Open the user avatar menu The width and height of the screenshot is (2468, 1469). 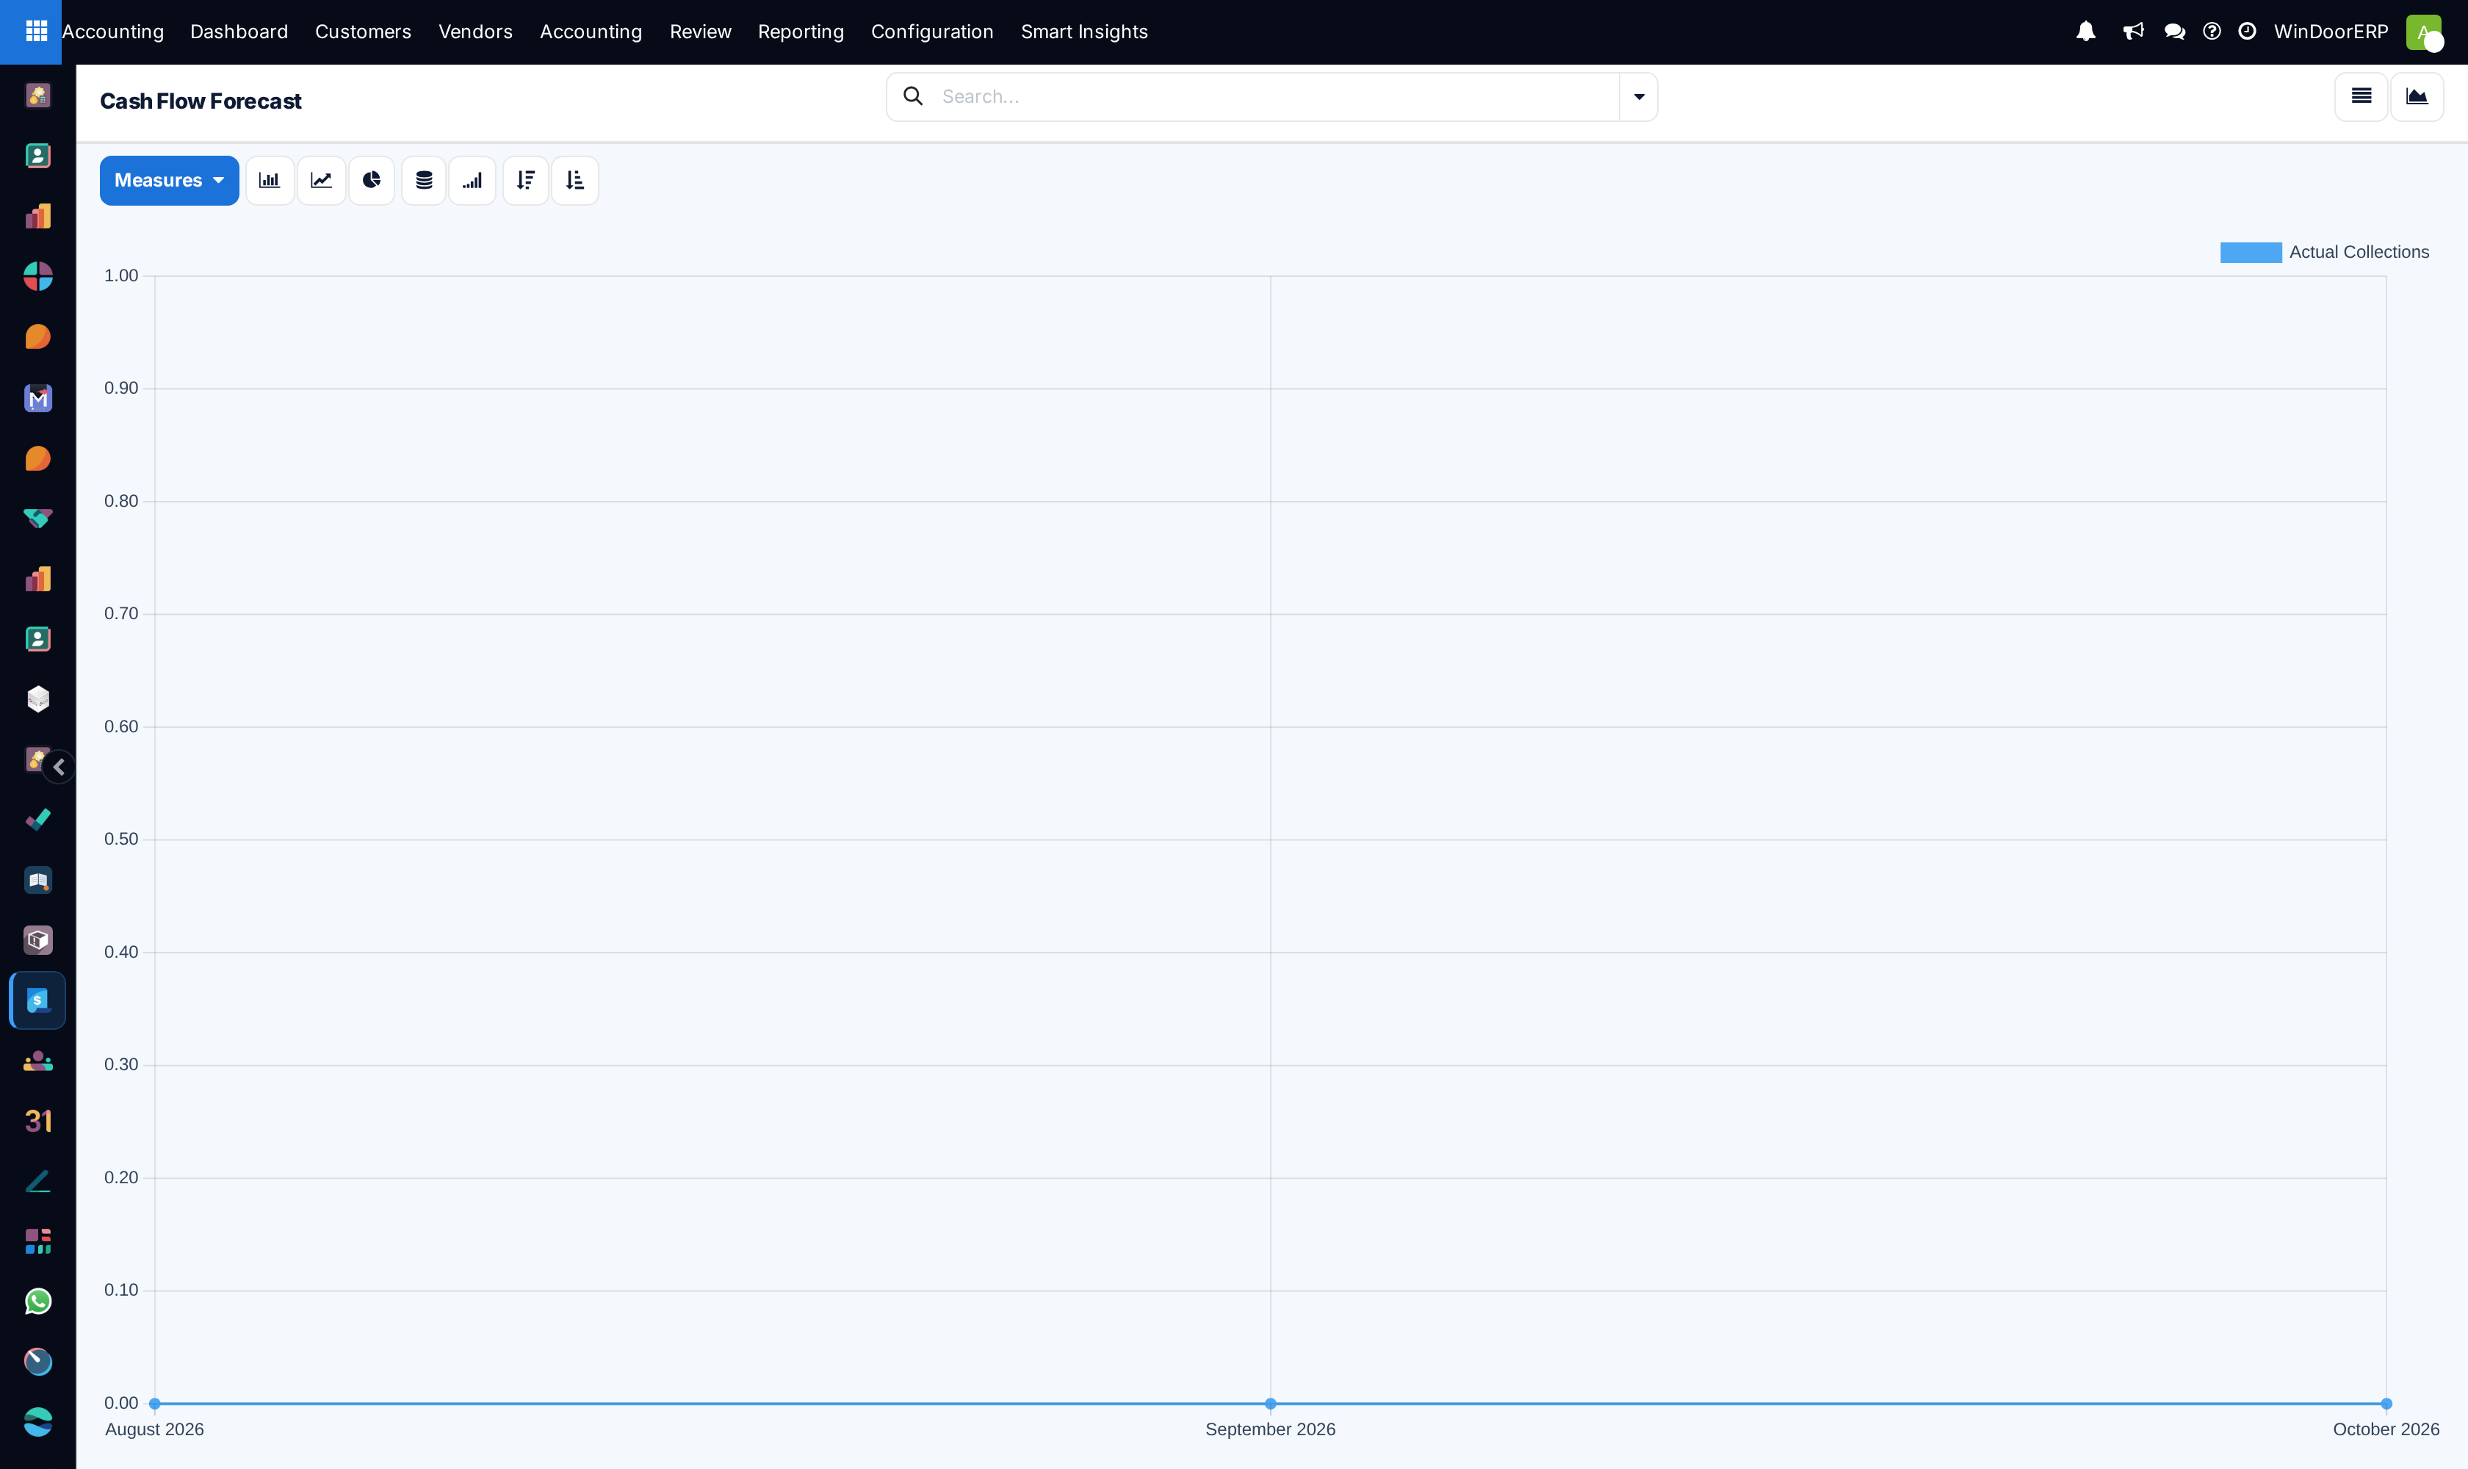(2423, 32)
